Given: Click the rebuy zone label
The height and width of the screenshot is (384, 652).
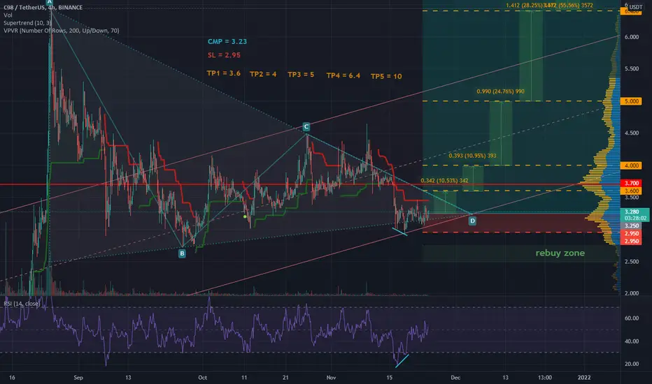Looking at the screenshot, I should [x=560, y=253].
